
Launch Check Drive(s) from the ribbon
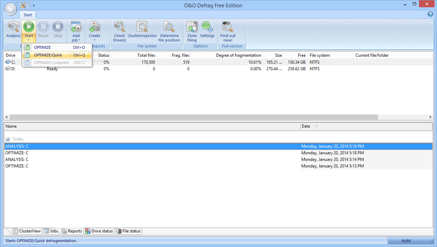pyautogui.click(x=119, y=31)
